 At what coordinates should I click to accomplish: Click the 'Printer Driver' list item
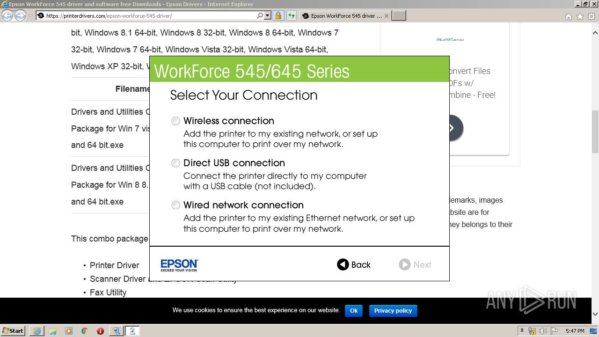pyautogui.click(x=115, y=265)
